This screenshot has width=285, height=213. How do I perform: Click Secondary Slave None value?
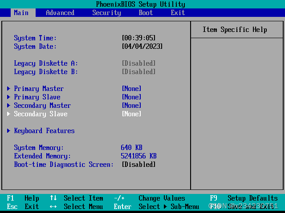132,114
